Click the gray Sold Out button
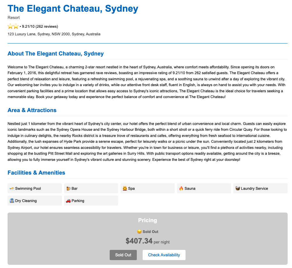292x268 pixels. (123, 255)
